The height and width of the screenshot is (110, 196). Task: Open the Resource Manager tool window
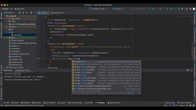pos(1,30)
